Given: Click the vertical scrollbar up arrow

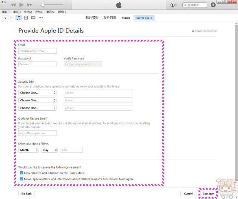Looking at the screenshot, I should click(x=236, y=24).
